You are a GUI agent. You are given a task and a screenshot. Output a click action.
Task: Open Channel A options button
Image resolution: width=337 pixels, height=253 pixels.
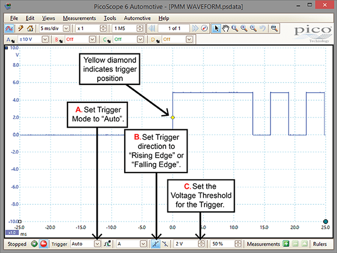click(x=10, y=40)
